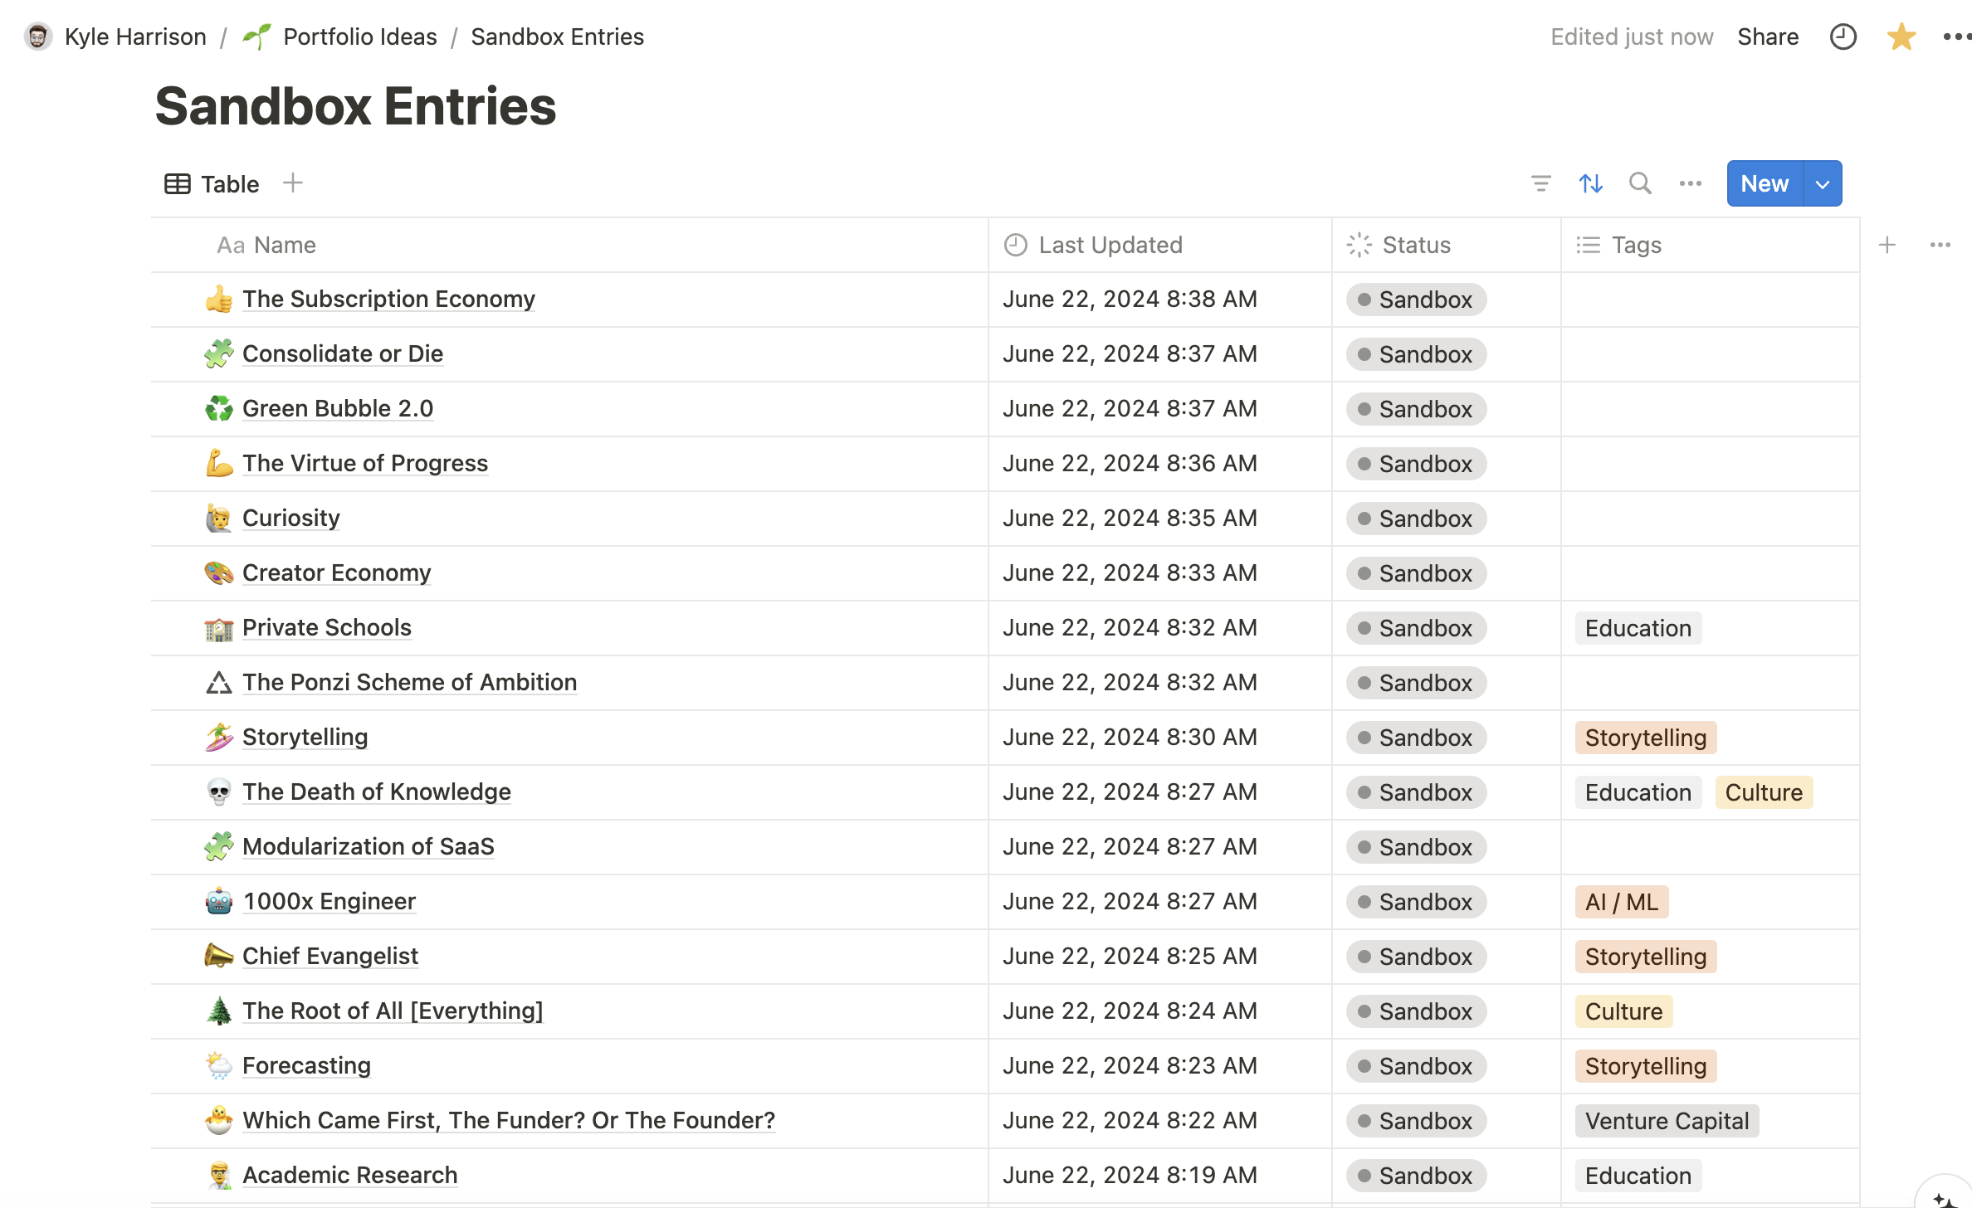Open the sort options icon
The image size is (1972, 1208).
[x=1591, y=183]
